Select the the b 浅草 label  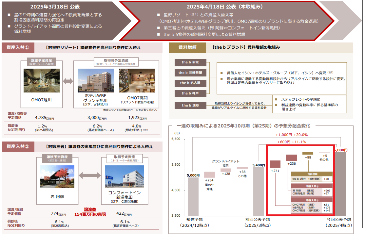[190, 105]
